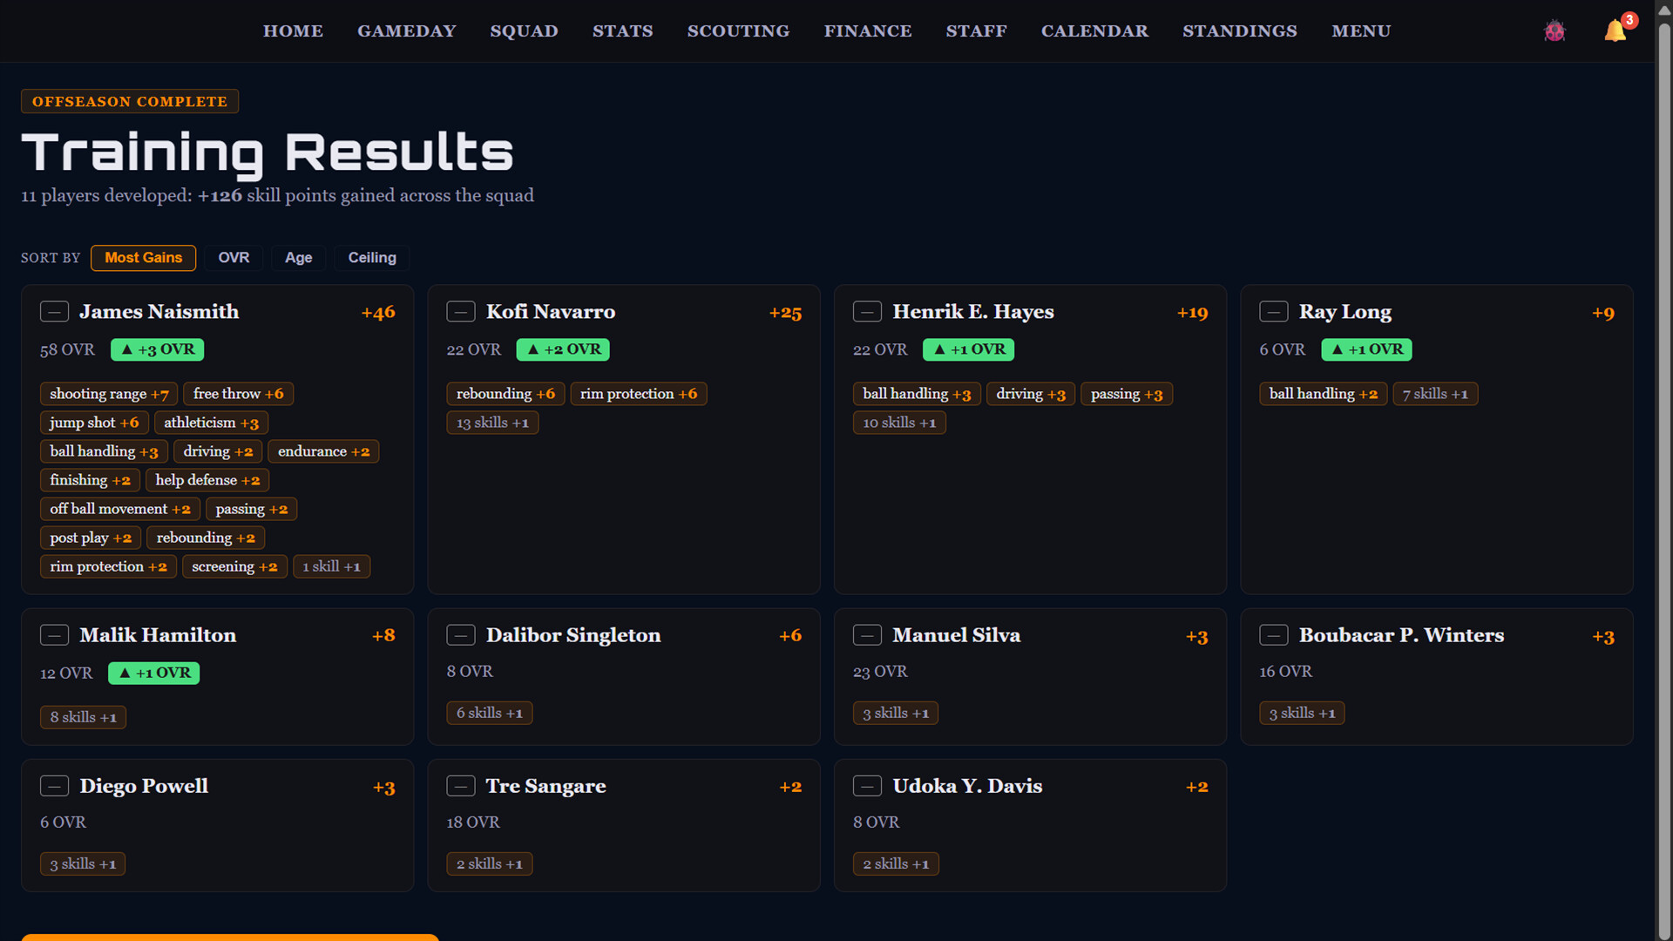Click Diego Powell's 3 skills +1 chip
This screenshot has width=1673, height=941.
pyautogui.click(x=83, y=863)
